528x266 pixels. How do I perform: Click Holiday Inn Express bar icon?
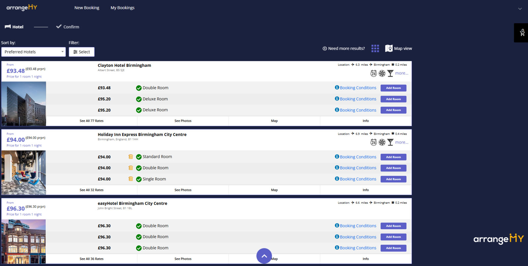[390, 142]
